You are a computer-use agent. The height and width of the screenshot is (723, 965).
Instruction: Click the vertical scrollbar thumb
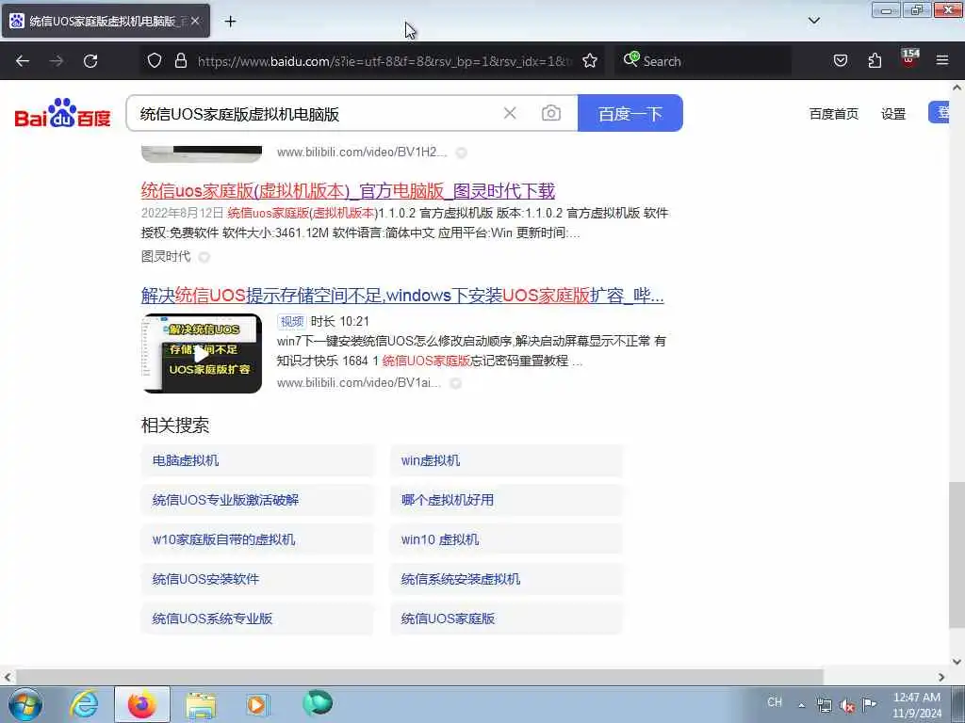point(957,555)
